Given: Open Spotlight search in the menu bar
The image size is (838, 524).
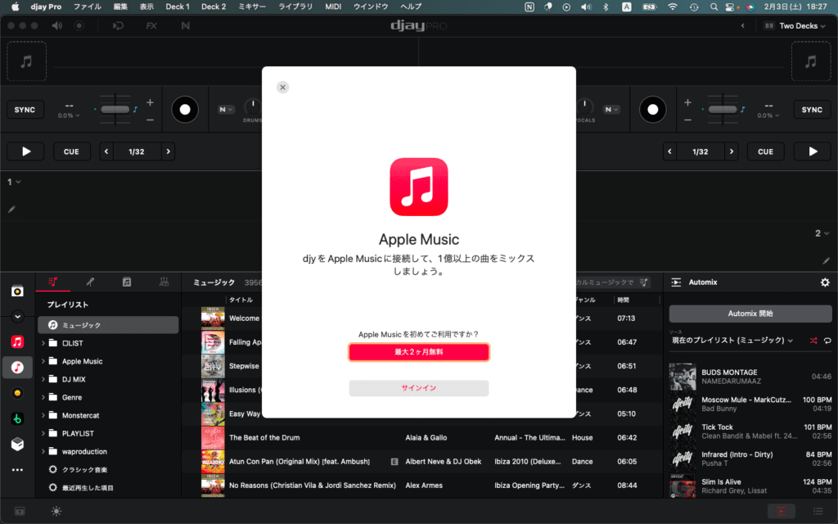Looking at the screenshot, I should (714, 7).
